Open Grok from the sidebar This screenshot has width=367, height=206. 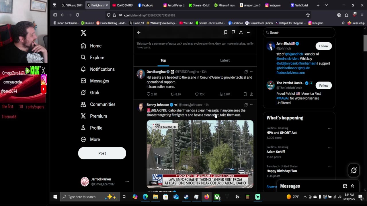point(90,93)
